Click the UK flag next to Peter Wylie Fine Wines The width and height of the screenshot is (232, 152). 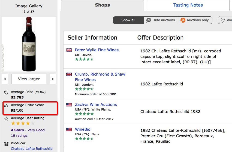pos(69,50)
